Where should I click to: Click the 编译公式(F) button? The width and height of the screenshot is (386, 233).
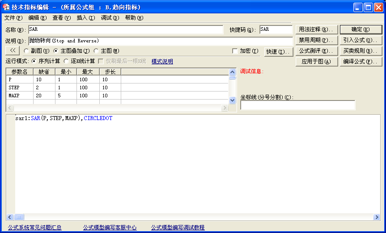pyautogui.click(x=361, y=62)
